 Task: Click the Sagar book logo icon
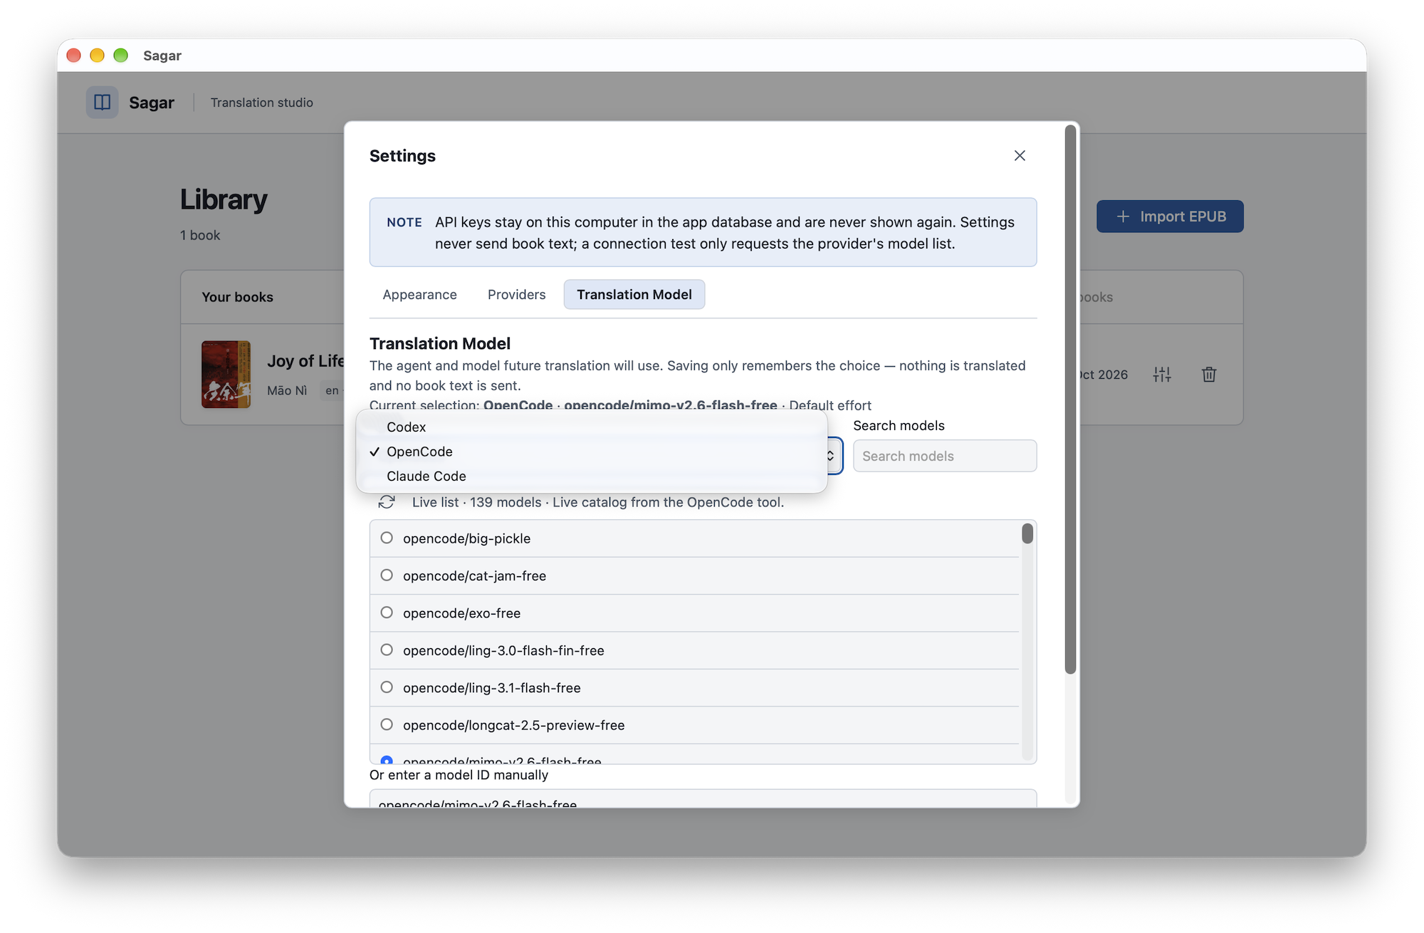click(x=103, y=102)
